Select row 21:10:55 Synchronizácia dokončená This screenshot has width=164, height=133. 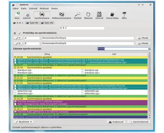(x=80, y=75)
